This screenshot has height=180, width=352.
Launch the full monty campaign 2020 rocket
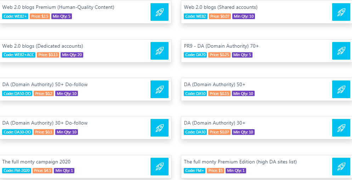tap(159, 167)
